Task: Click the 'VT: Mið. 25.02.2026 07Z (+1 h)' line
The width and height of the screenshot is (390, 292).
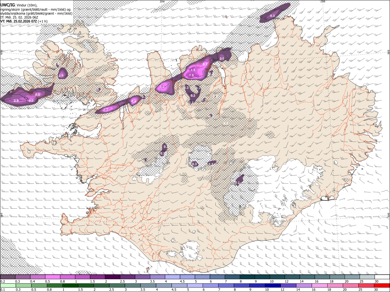Action: tap(24, 21)
